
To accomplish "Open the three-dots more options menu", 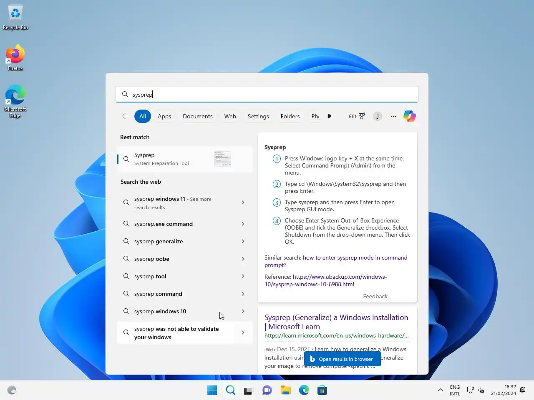I will (x=393, y=116).
